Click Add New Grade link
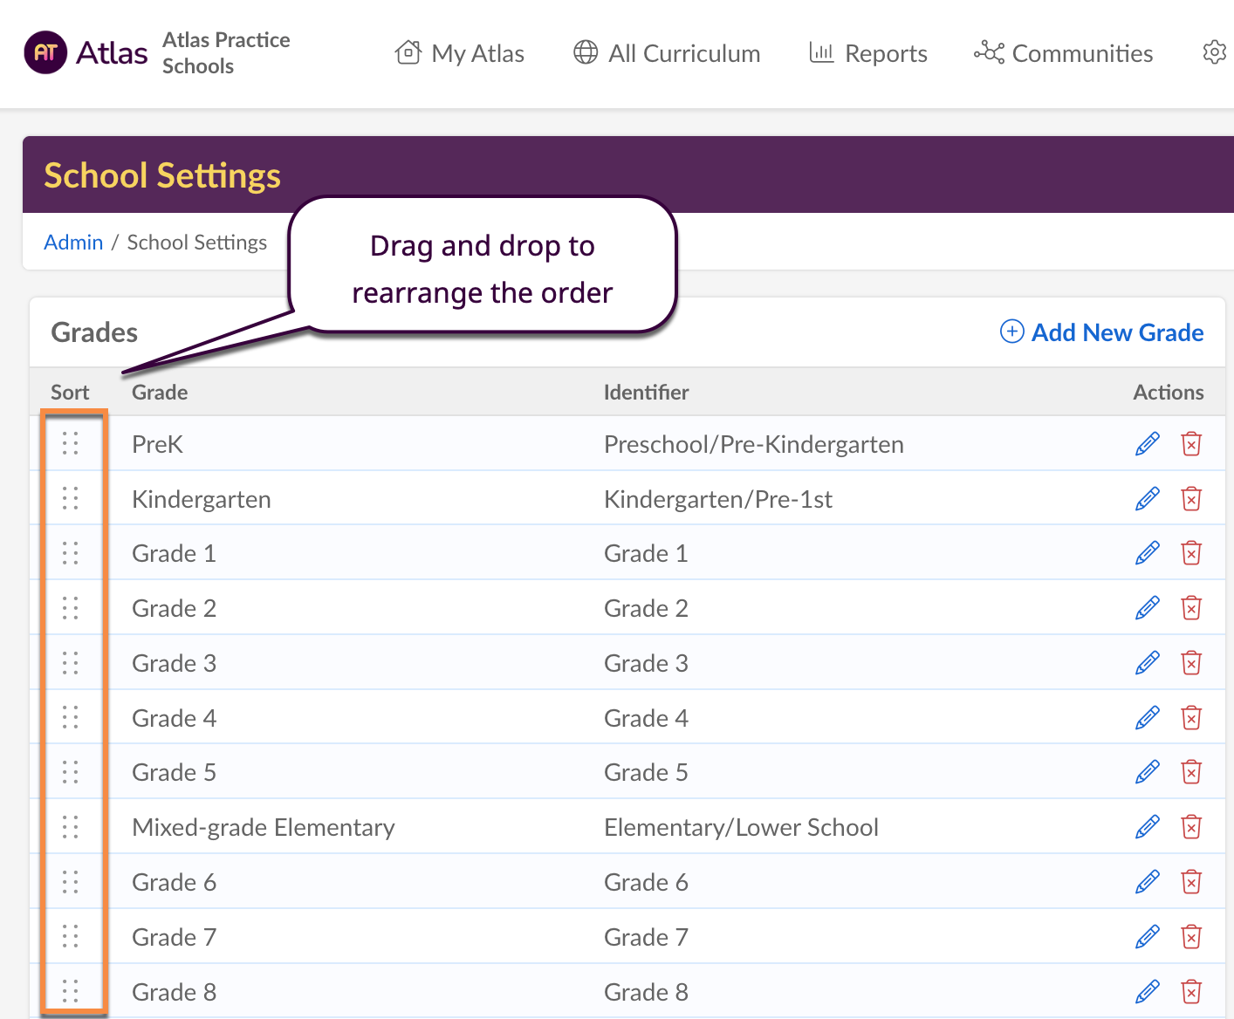Viewport: 1234px width, 1019px height. pyautogui.click(x=1102, y=332)
